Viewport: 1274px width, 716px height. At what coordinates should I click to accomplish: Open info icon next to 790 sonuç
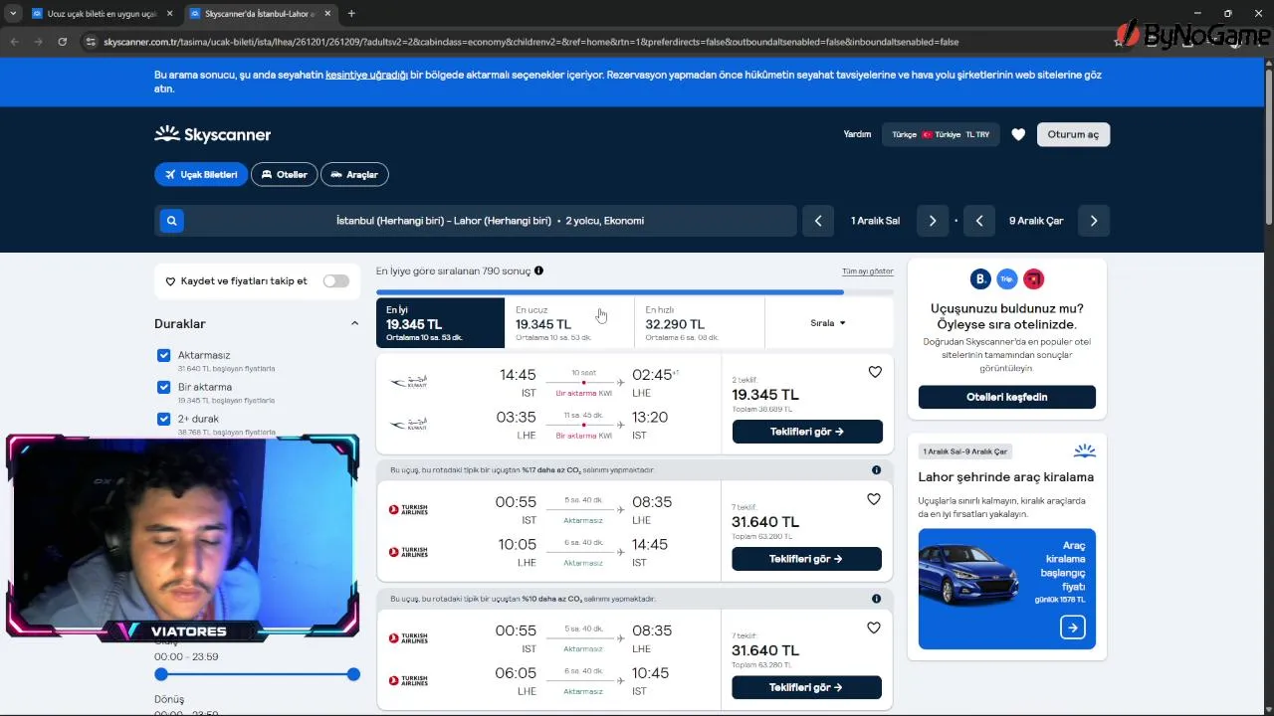tap(538, 270)
